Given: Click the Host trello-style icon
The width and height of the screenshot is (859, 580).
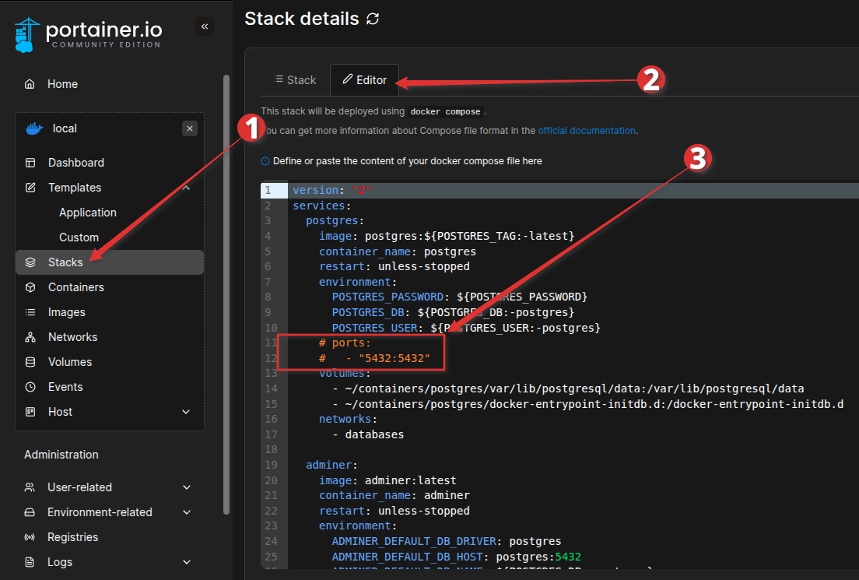Looking at the screenshot, I should pos(30,412).
